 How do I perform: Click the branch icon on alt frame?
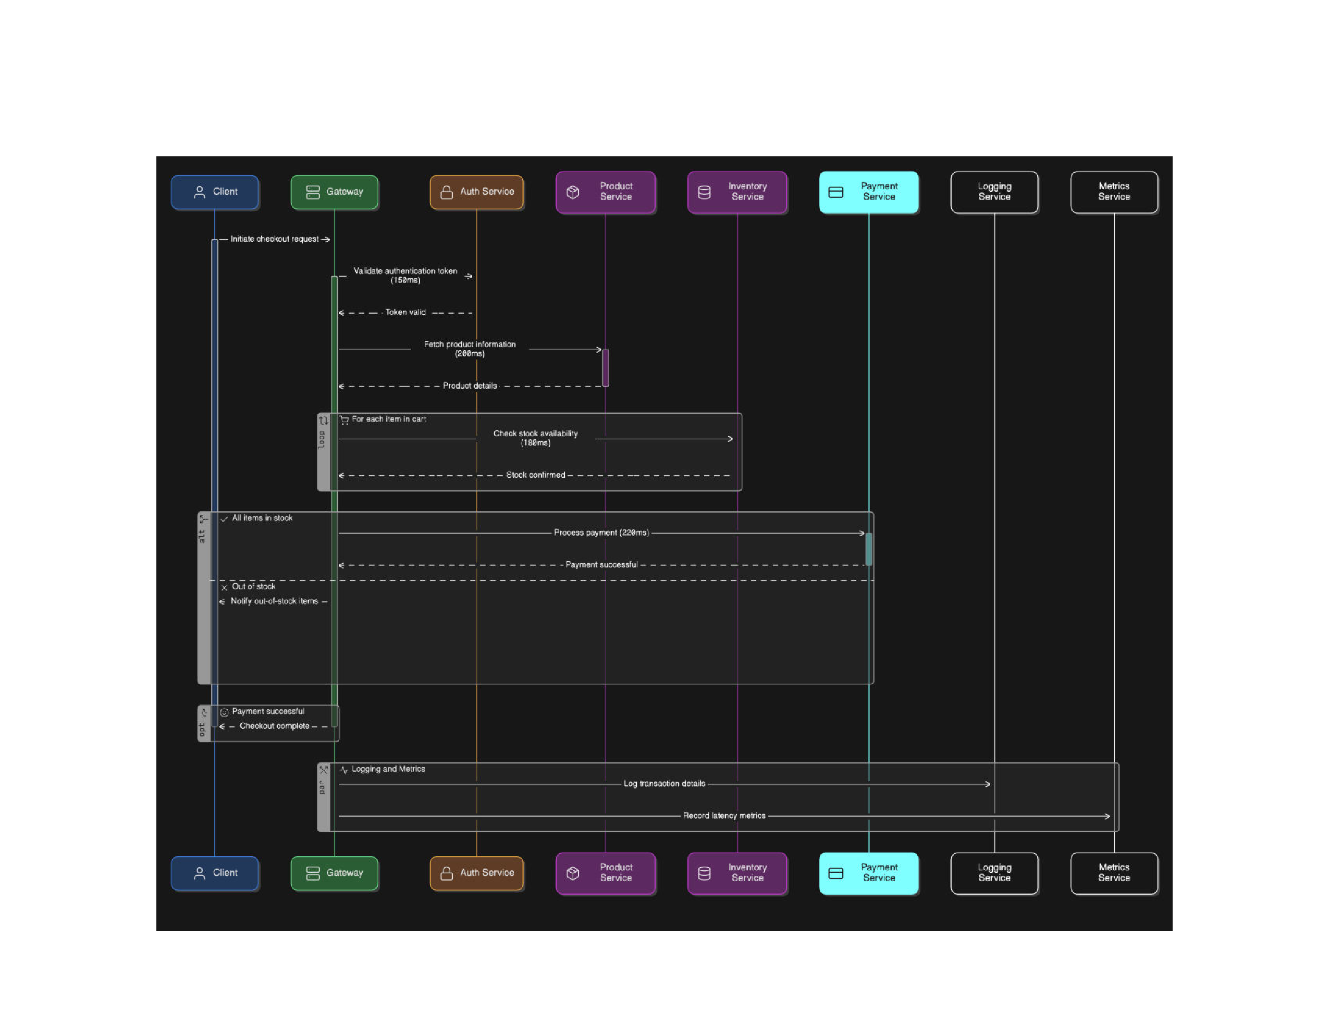204,519
